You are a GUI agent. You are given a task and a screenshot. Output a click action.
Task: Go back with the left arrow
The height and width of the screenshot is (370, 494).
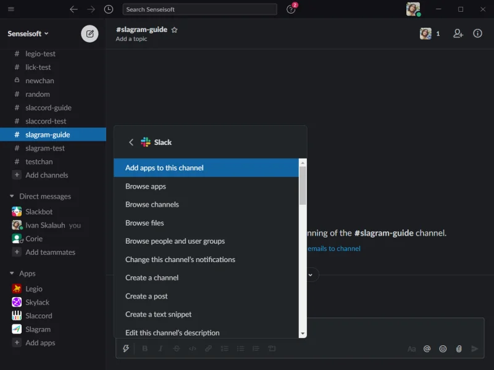pyautogui.click(x=73, y=9)
